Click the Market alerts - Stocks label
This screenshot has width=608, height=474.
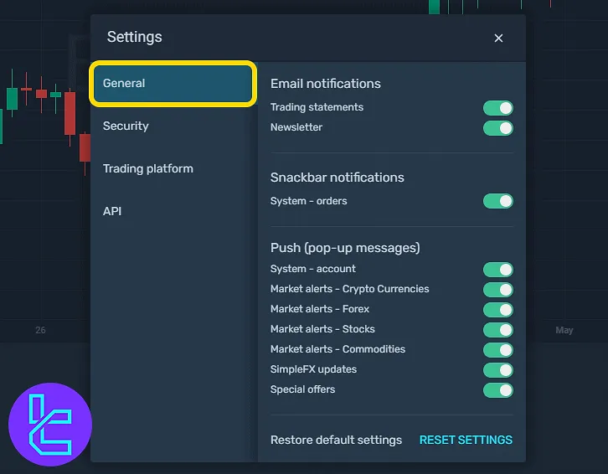click(x=322, y=329)
